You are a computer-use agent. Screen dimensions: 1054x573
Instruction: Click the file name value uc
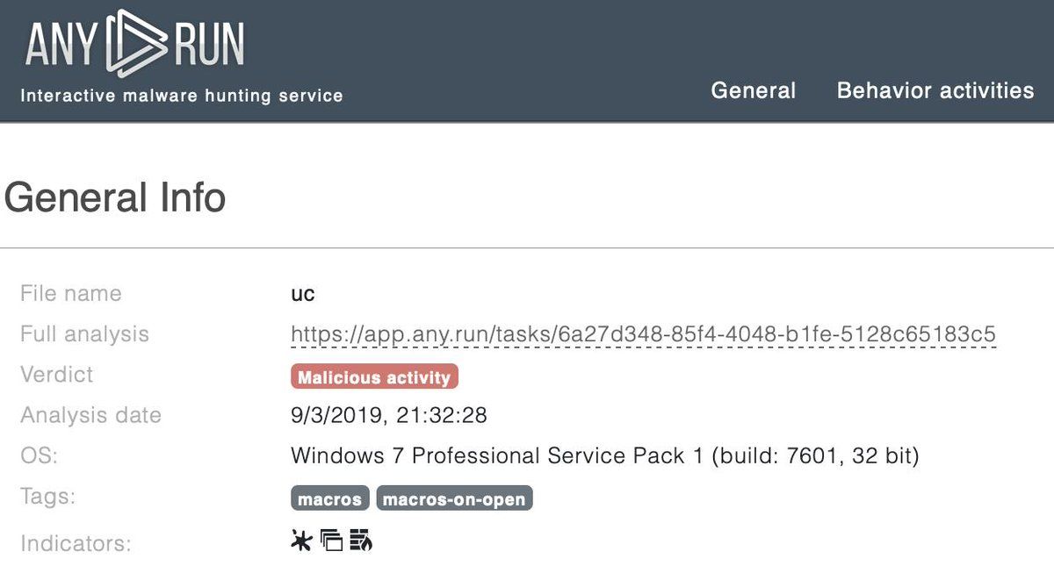[x=303, y=294]
